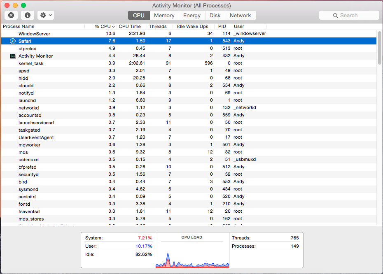The width and height of the screenshot is (383, 274).
Task: Select cfprefsd row owned by root
Action: point(189,48)
